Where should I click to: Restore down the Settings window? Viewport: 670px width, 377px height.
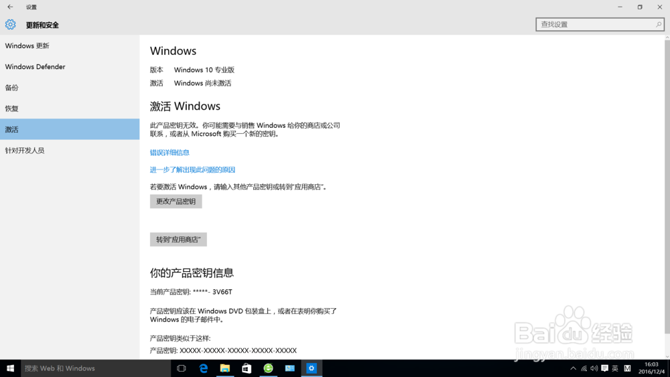pos(640,7)
